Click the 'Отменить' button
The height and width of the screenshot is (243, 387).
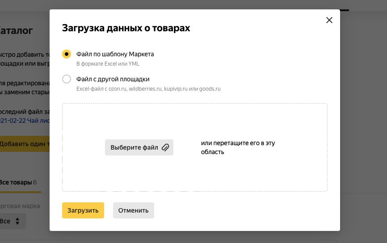click(134, 210)
